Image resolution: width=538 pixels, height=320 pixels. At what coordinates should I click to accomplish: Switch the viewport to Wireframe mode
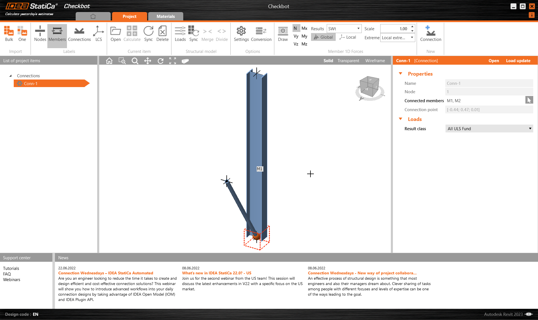[x=375, y=60]
